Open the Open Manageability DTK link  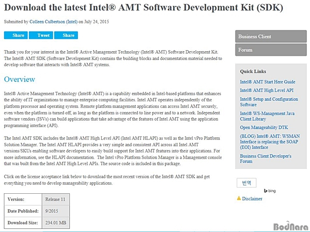(x=264, y=128)
